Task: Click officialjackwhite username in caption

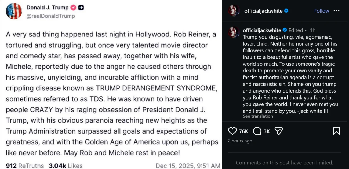Action: pos(262,30)
